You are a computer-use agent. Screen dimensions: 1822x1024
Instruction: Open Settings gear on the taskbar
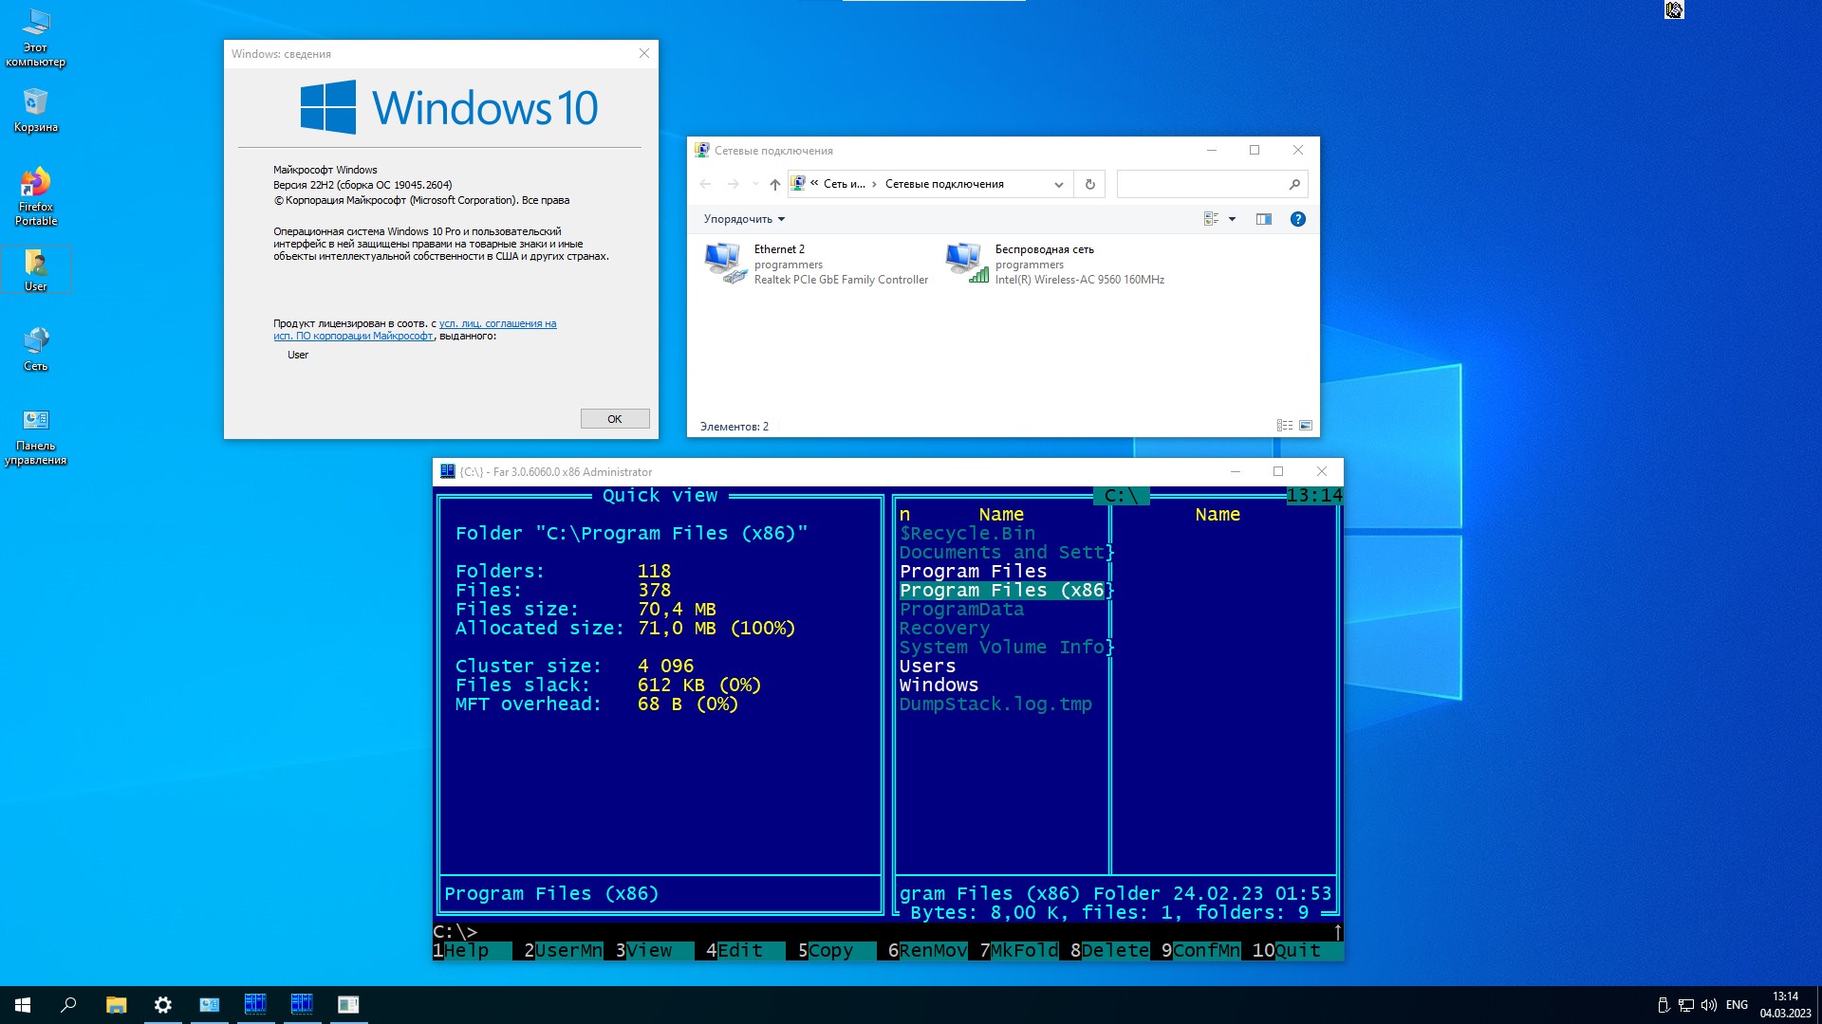[x=162, y=1005]
